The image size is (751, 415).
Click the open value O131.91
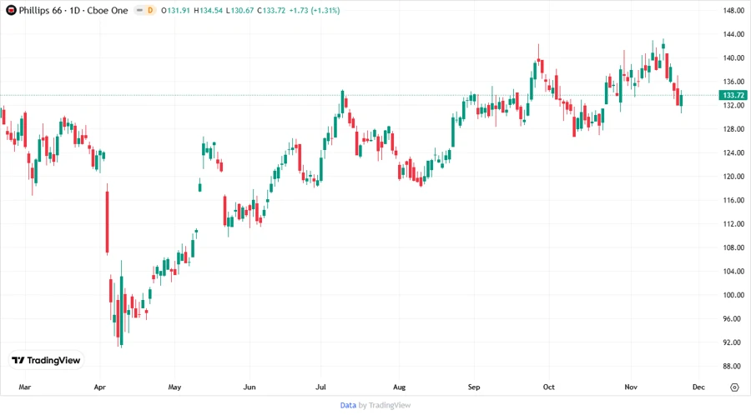175,10
